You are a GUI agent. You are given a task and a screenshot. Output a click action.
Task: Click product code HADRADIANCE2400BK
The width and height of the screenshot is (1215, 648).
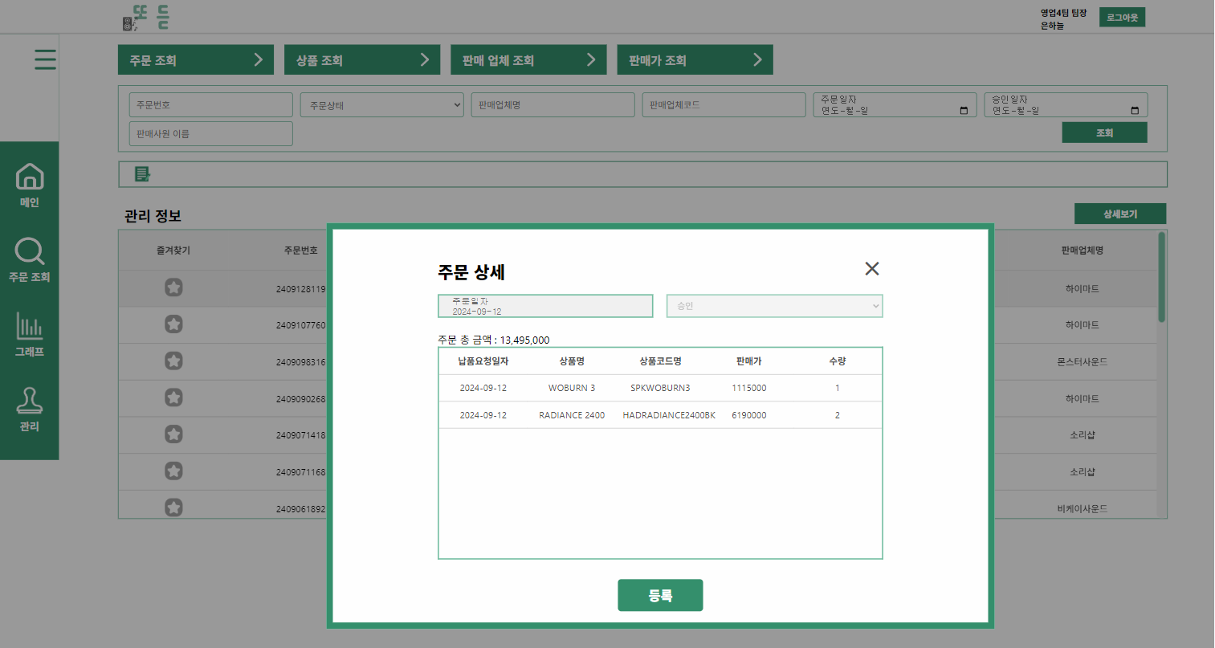pos(669,415)
